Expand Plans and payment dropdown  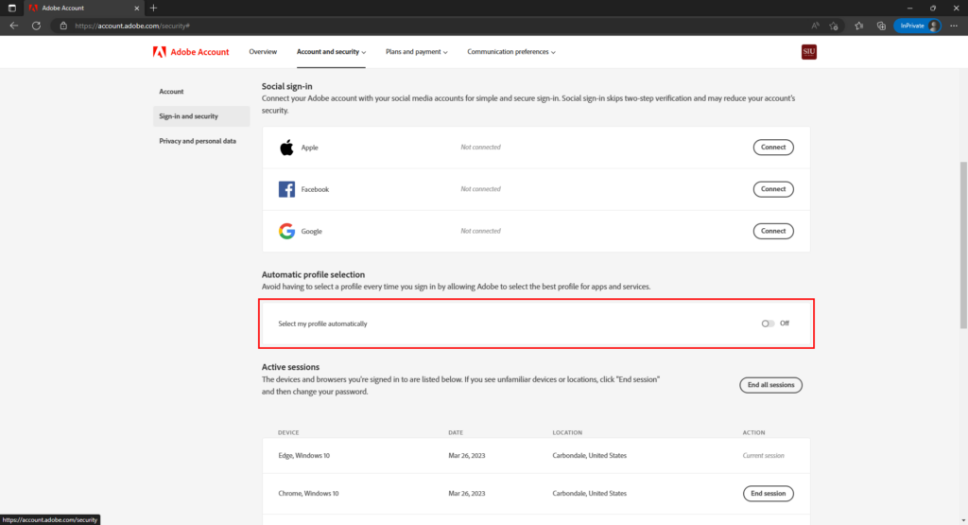tap(417, 52)
